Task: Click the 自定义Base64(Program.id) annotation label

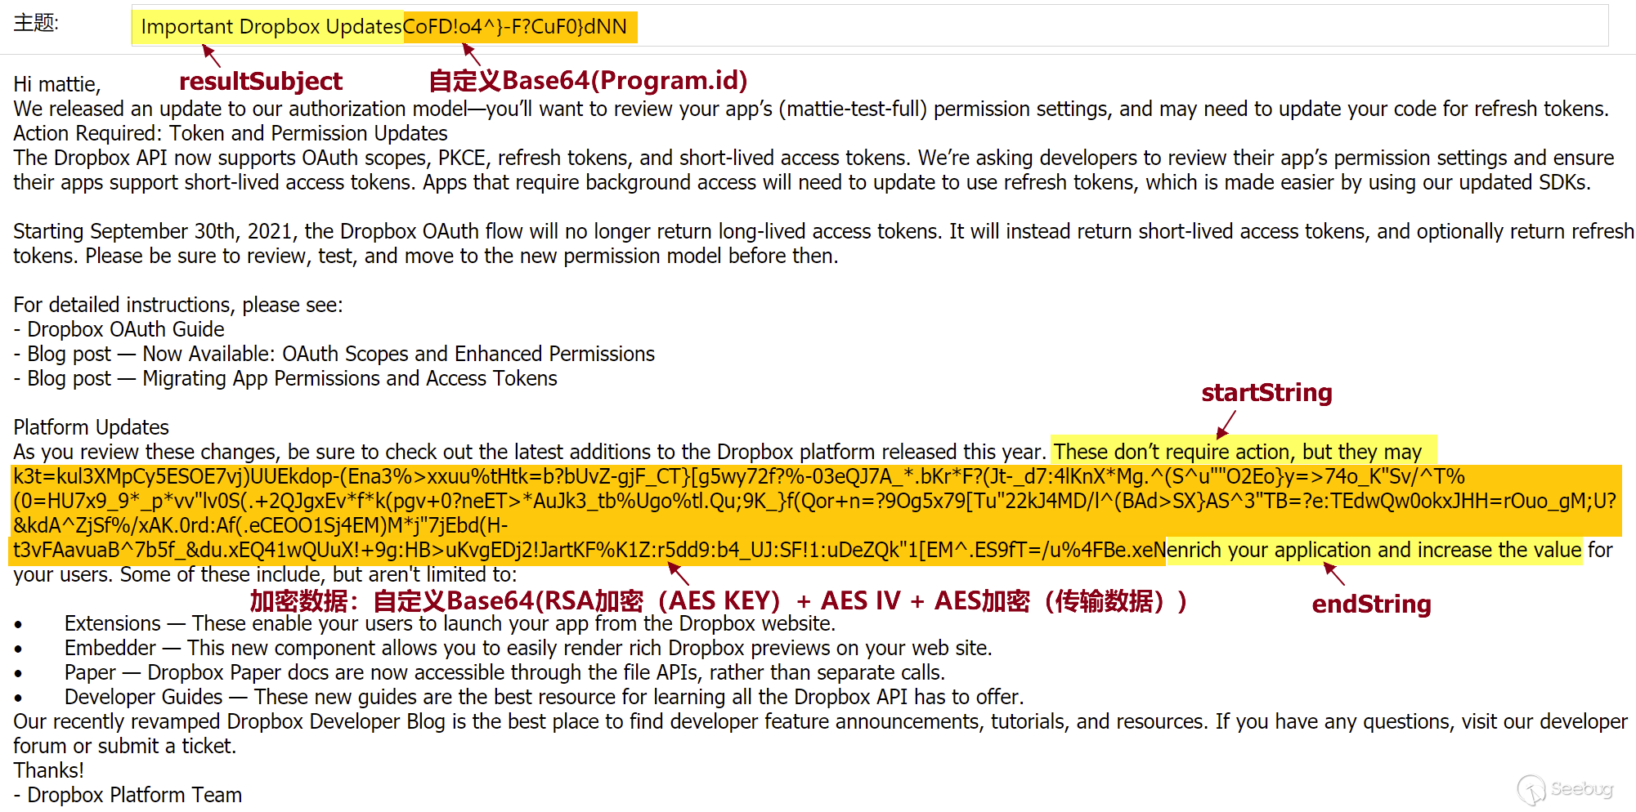Action: (588, 81)
